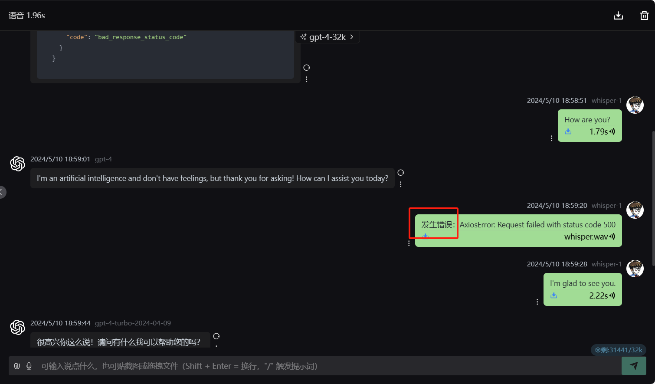Click the export chat download icon in header
This screenshot has width=655, height=384.
coord(618,16)
